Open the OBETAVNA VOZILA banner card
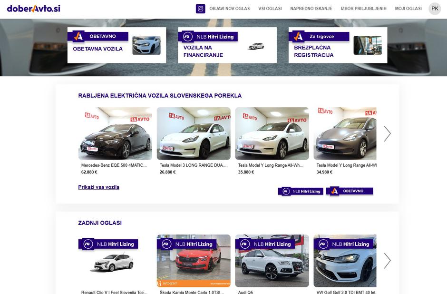The image size is (447, 294). pyautogui.click(x=117, y=45)
